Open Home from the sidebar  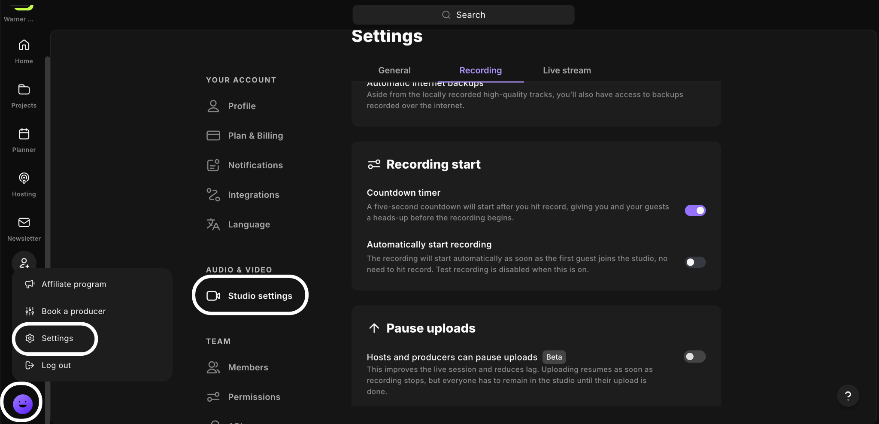pyautogui.click(x=24, y=51)
